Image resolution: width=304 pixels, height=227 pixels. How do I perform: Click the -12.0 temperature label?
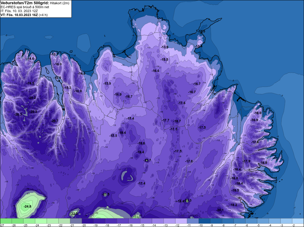click(x=57, y=78)
